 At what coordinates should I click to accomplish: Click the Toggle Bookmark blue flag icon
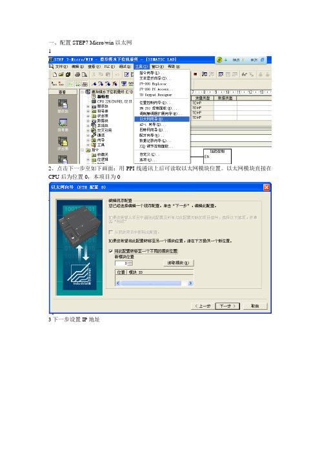coord(94,84)
